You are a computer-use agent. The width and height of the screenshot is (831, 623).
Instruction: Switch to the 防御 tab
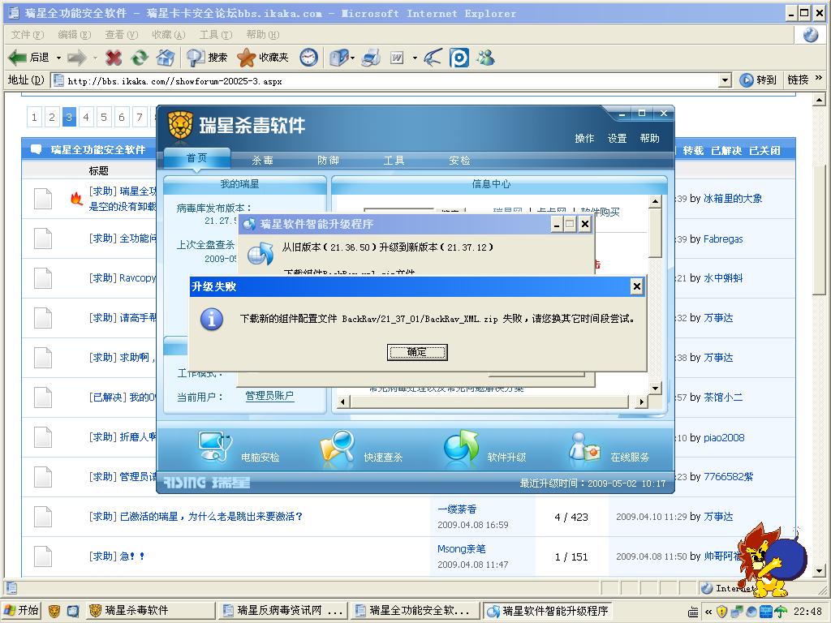click(x=328, y=161)
